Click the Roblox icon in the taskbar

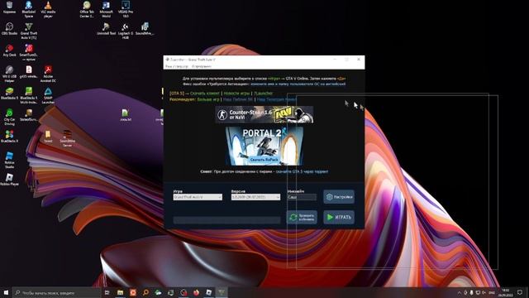(209, 292)
